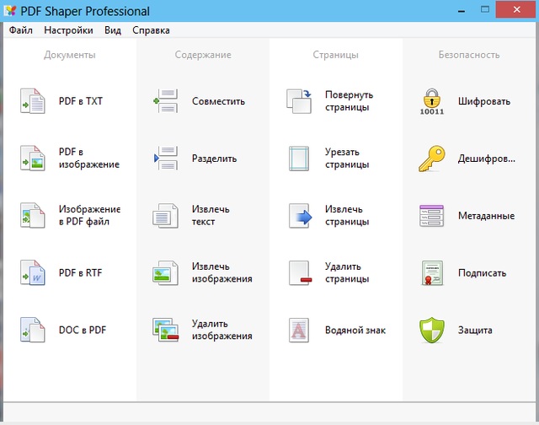The image size is (539, 425).
Task: Select the Урезать страницы crop icon
Action: [x=299, y=159]
